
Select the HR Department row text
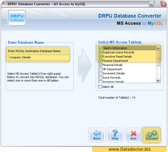click(x=112, y=69)
